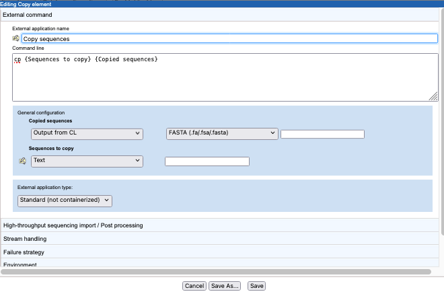The width and height of the screenshot is (444, 296).
Task: Open the Output from CL dropdown
Action: click(x=87, y=133)
